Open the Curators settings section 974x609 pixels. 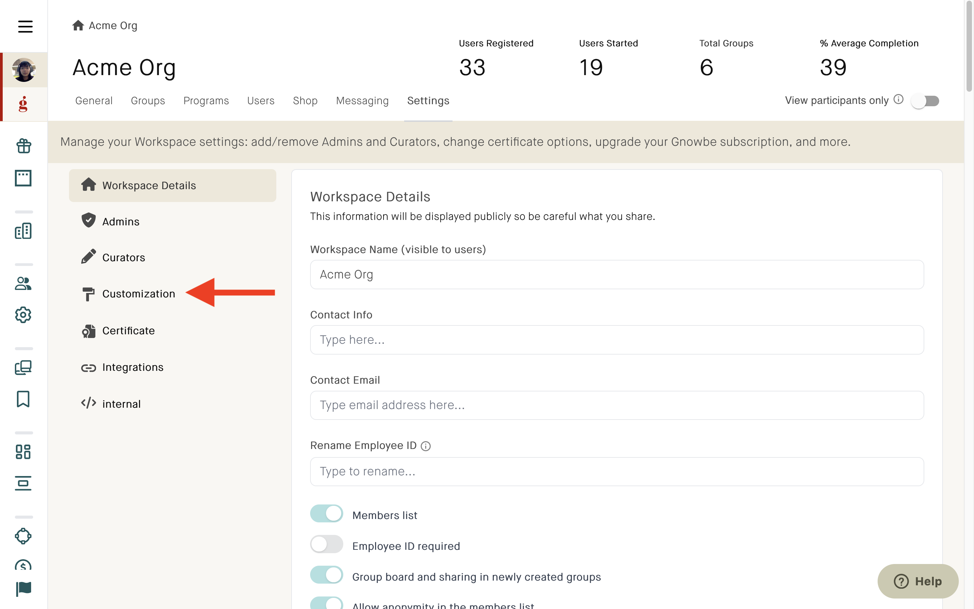pyautogui.click(x=173, y=257)
